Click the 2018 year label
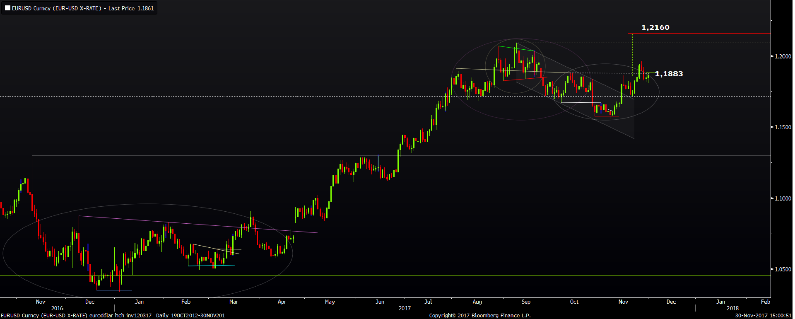 (732, 308)
